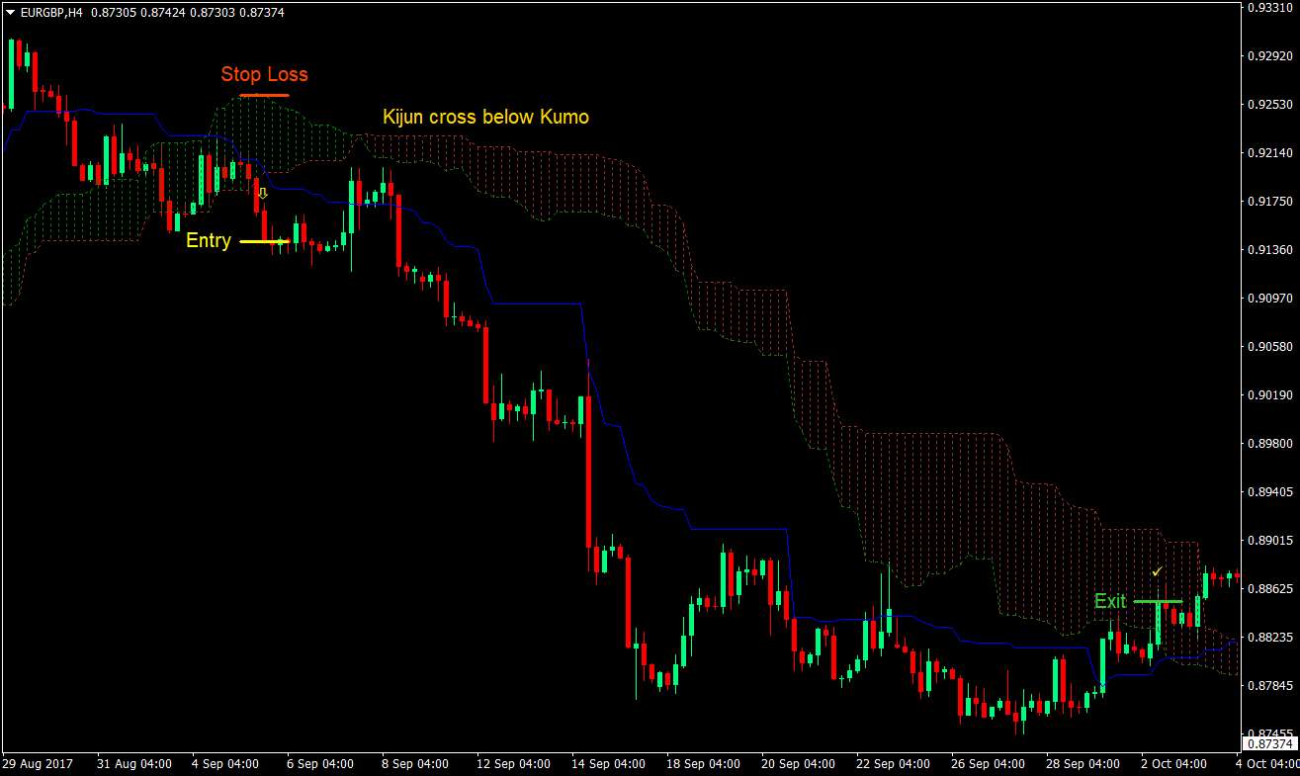
Task: Click the 0.90580 price scale value
Action: [x=1272, y=347]
